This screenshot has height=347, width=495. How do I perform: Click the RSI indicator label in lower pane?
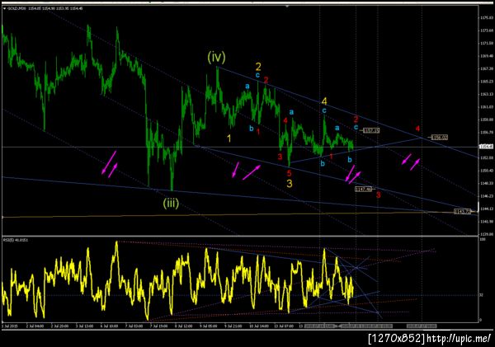coord(16,240)
